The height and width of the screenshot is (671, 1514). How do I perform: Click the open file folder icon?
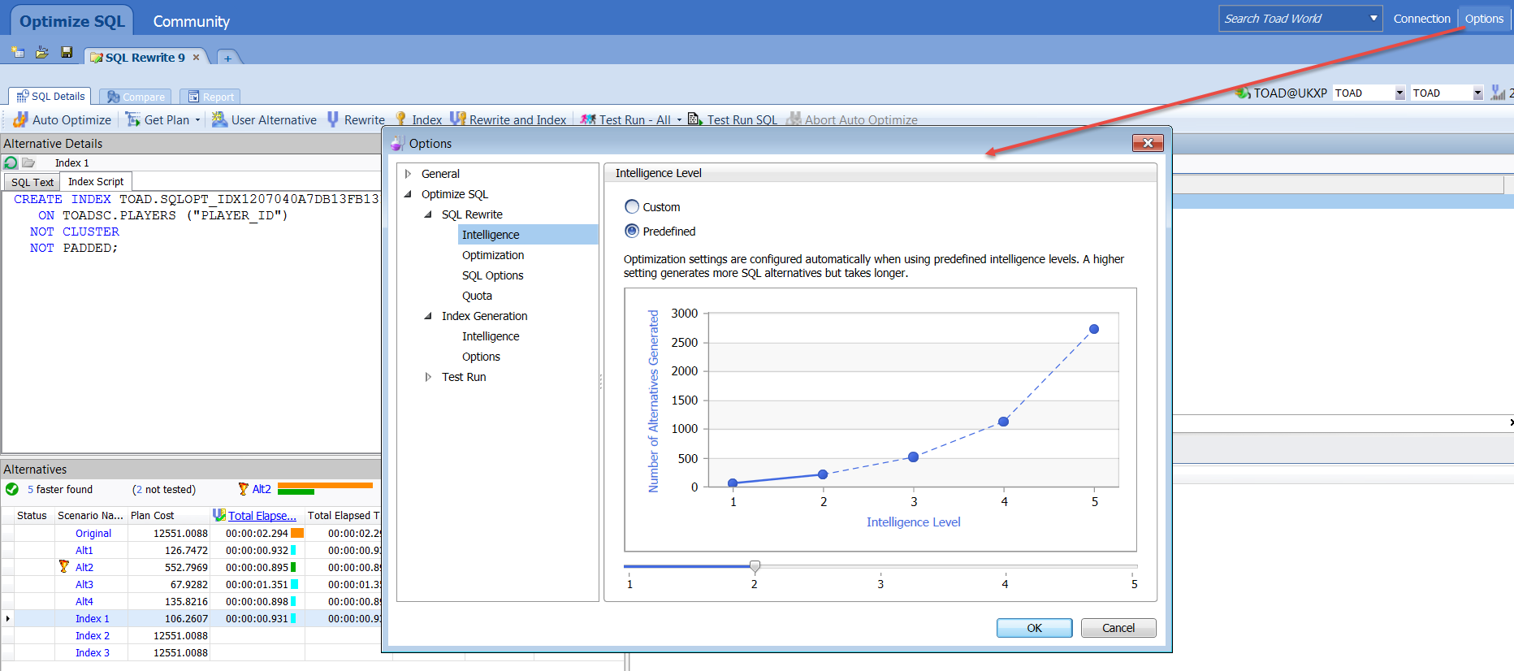point(42,53)
